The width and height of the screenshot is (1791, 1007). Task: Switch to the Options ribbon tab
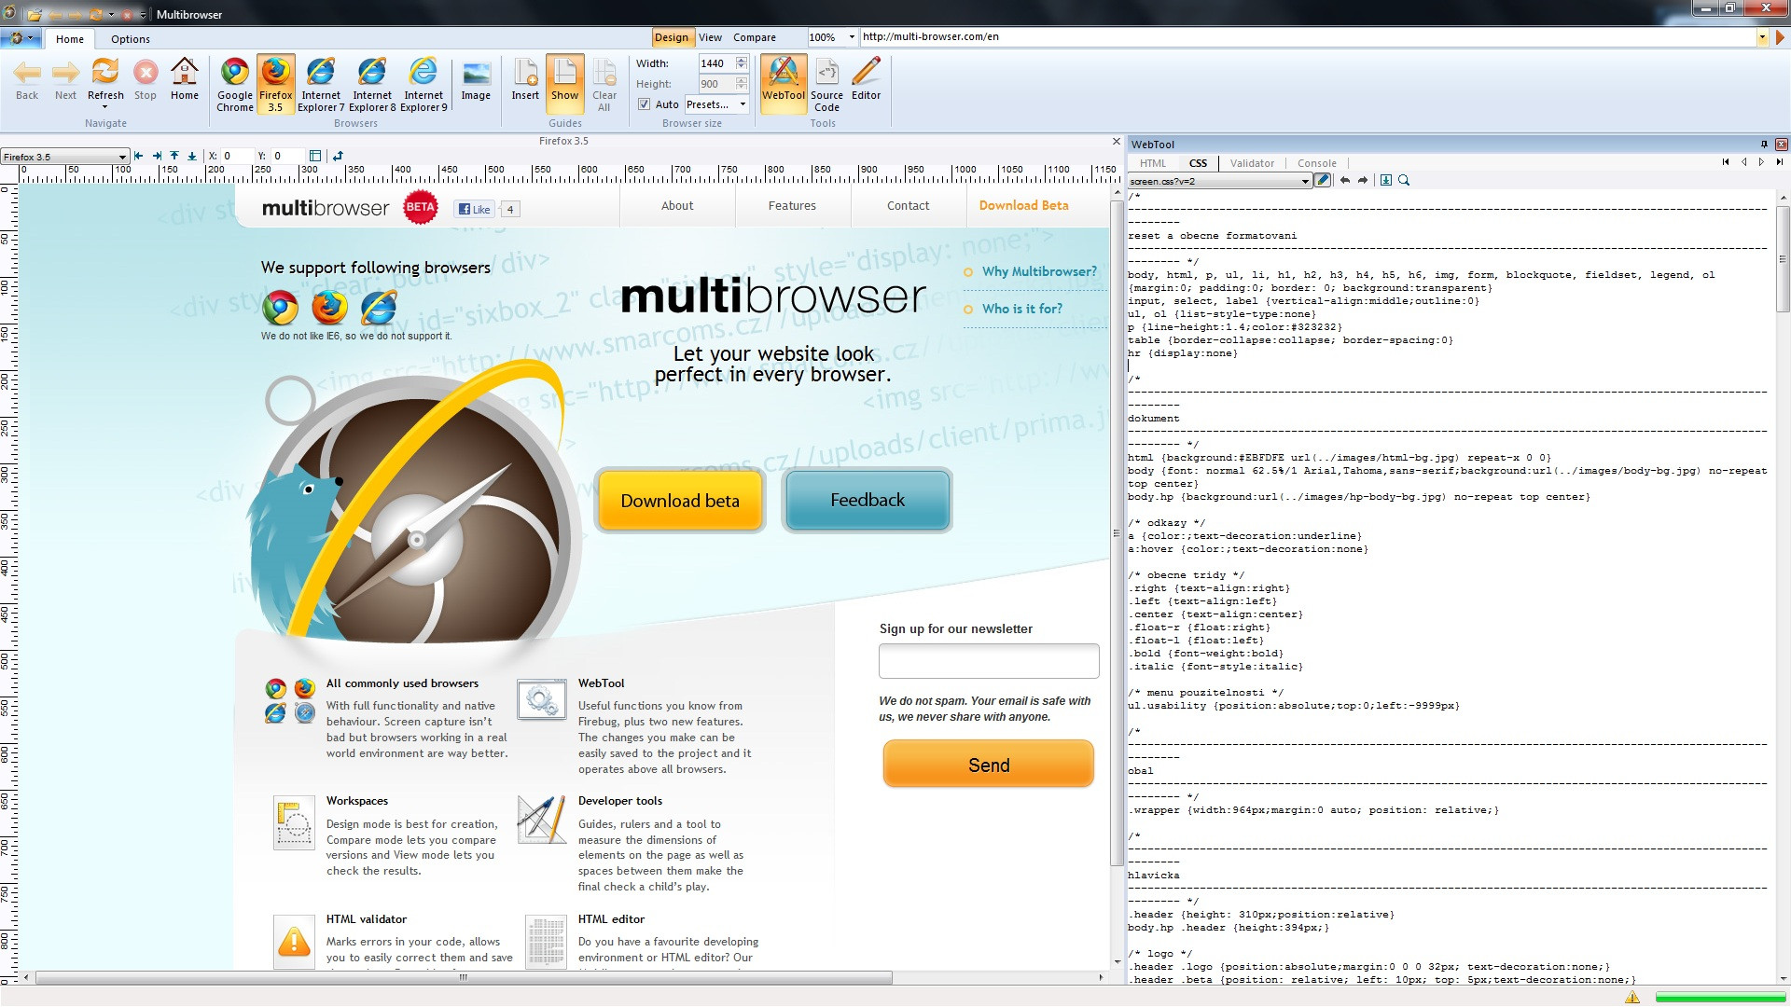[x=131, y=39]
